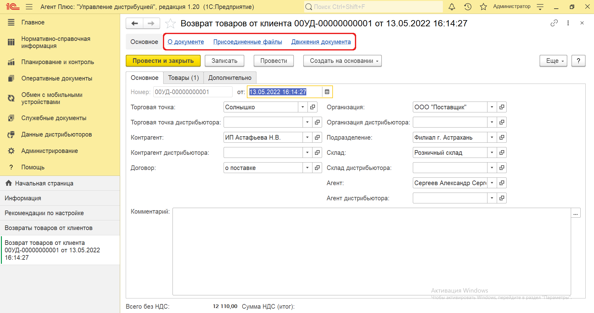Close the document form with X icon

coord(582,23)
